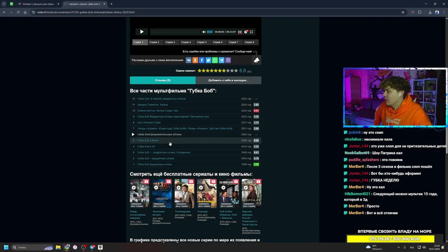This screenshot has width=448, height=252.
Task: Bookmark this page with the star icon
Action: pos(403,12)
